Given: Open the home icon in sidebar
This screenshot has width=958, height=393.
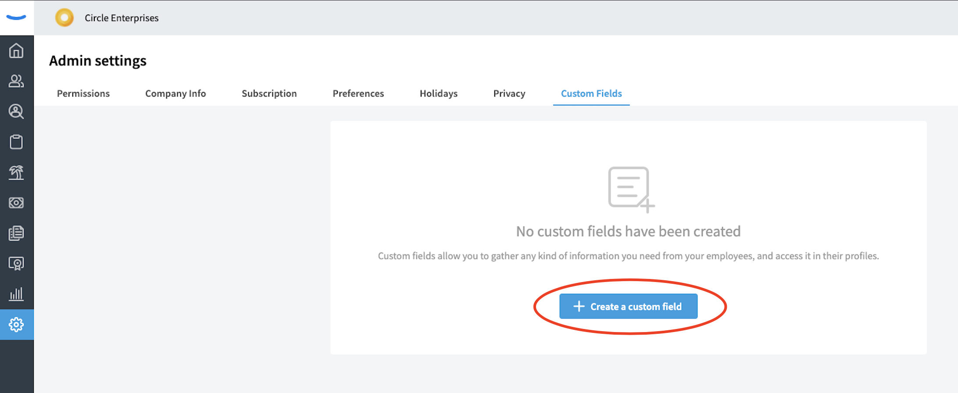Looking at the screenshot, I should tap(16, 51).
